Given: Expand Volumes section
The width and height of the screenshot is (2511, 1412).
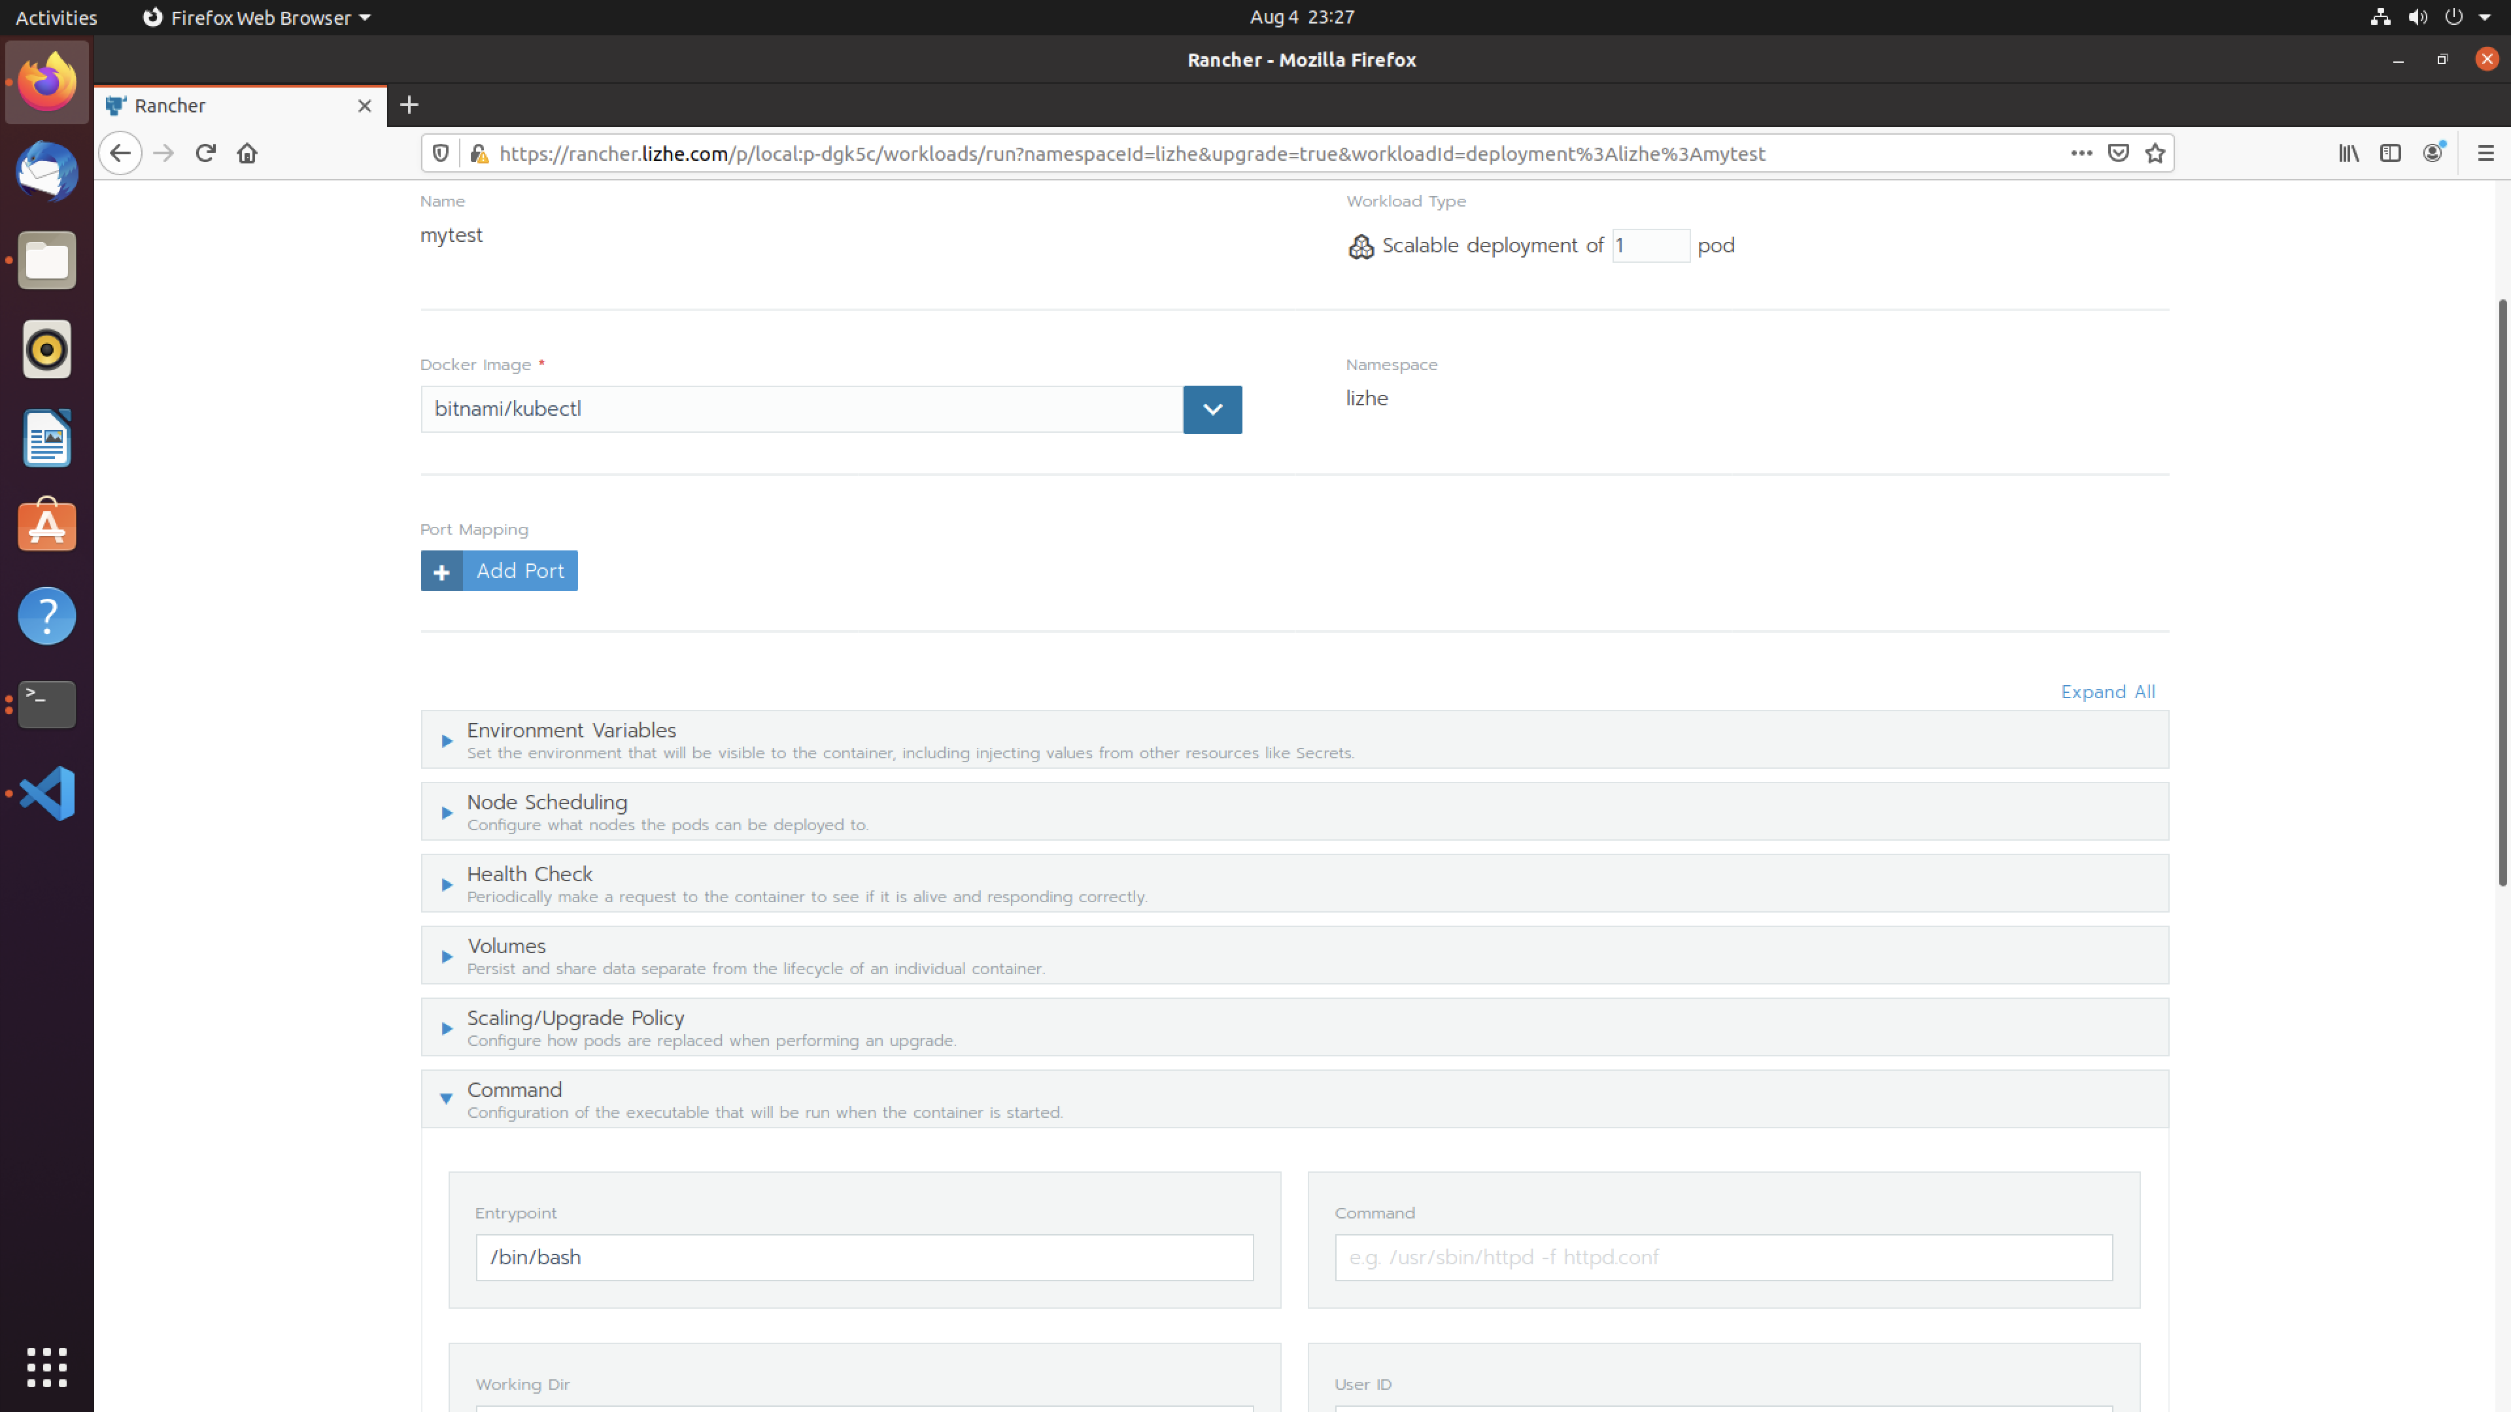Looking at the screenshot, I should (x=1295, y=956).
